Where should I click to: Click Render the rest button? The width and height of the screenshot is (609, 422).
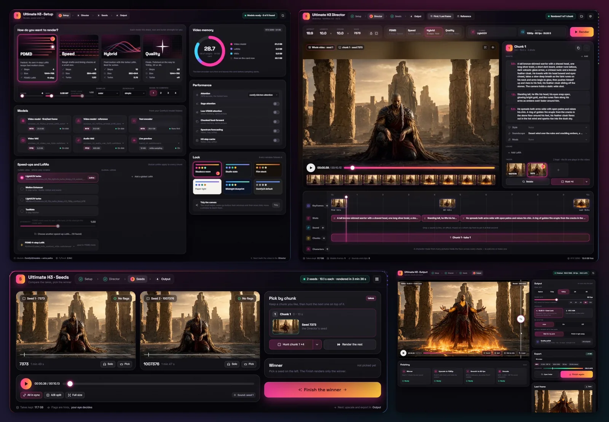point(350,344)
